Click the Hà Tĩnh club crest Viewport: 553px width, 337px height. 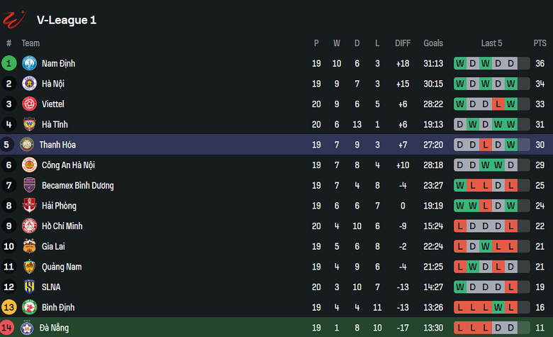pyautogui.click(x=29, y=124)
